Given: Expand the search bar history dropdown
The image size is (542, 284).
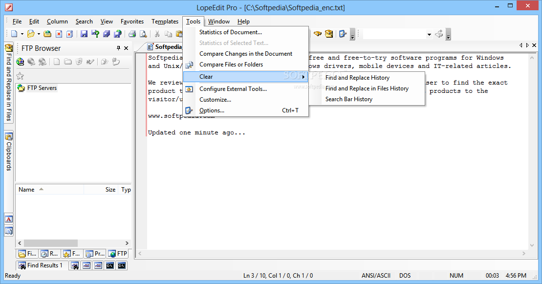Looking at the screenshot, I should (x=429, y=34).
